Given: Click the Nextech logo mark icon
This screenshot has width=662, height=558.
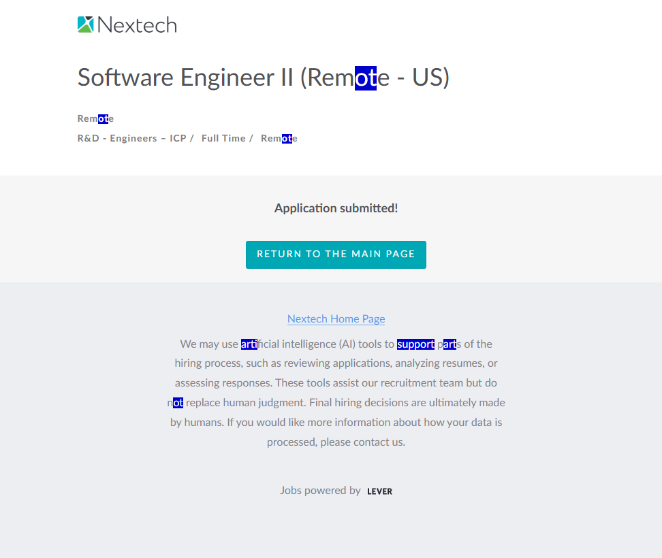Looking at the screenshot, I should (85, 25).
